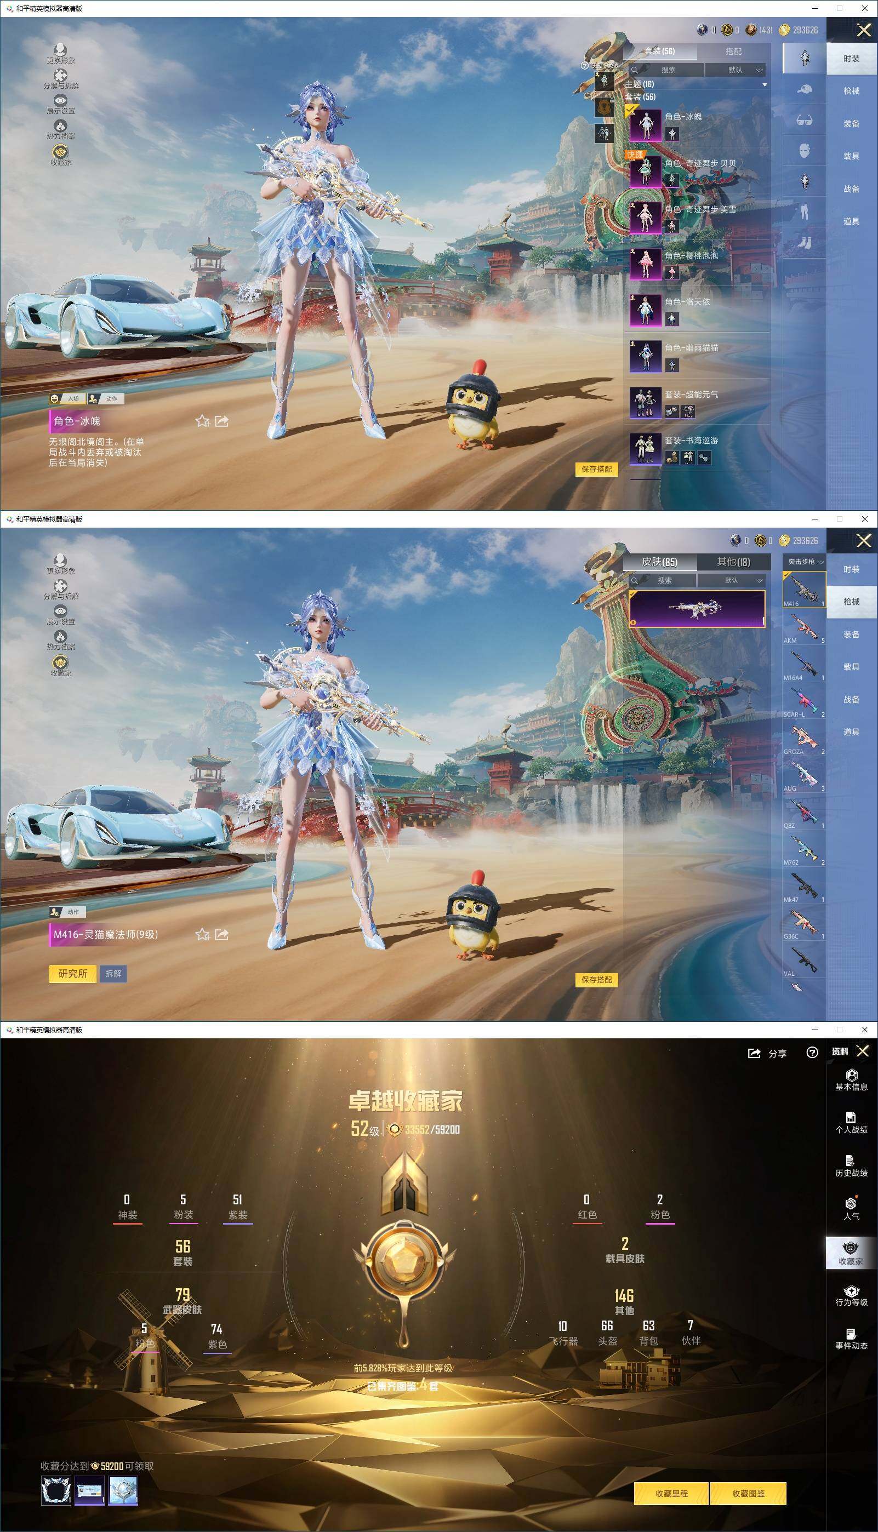This screenshot has width=878, height=1532.
Task: Share the collector page via 分享
Action: (767, 1053)
